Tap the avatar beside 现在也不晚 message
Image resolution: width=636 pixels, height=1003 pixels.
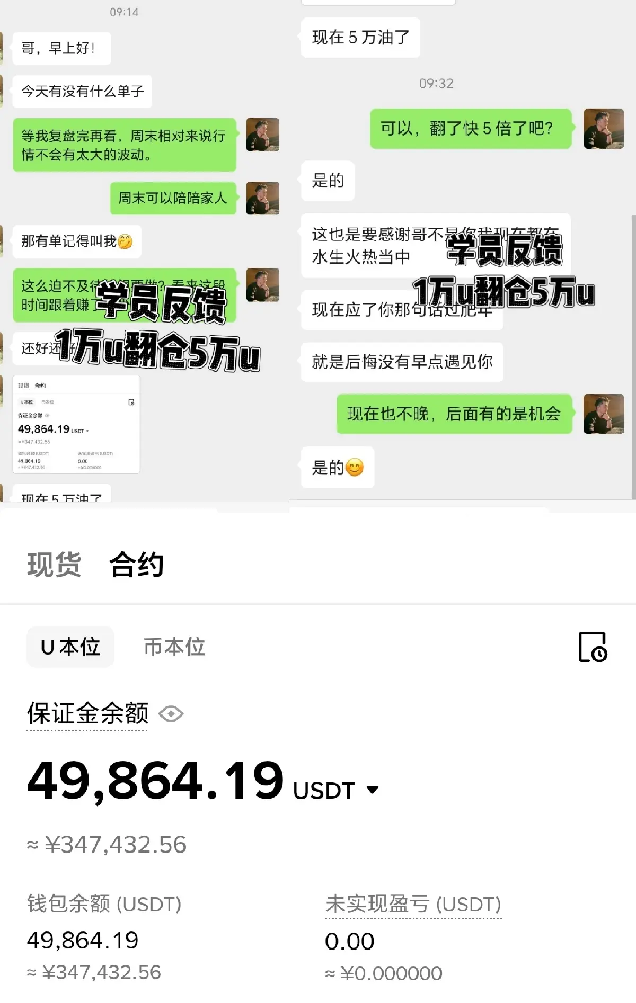604,414
